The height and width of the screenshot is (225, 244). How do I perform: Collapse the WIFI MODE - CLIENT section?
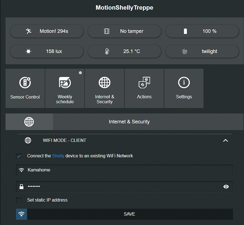tap(225, 140)
